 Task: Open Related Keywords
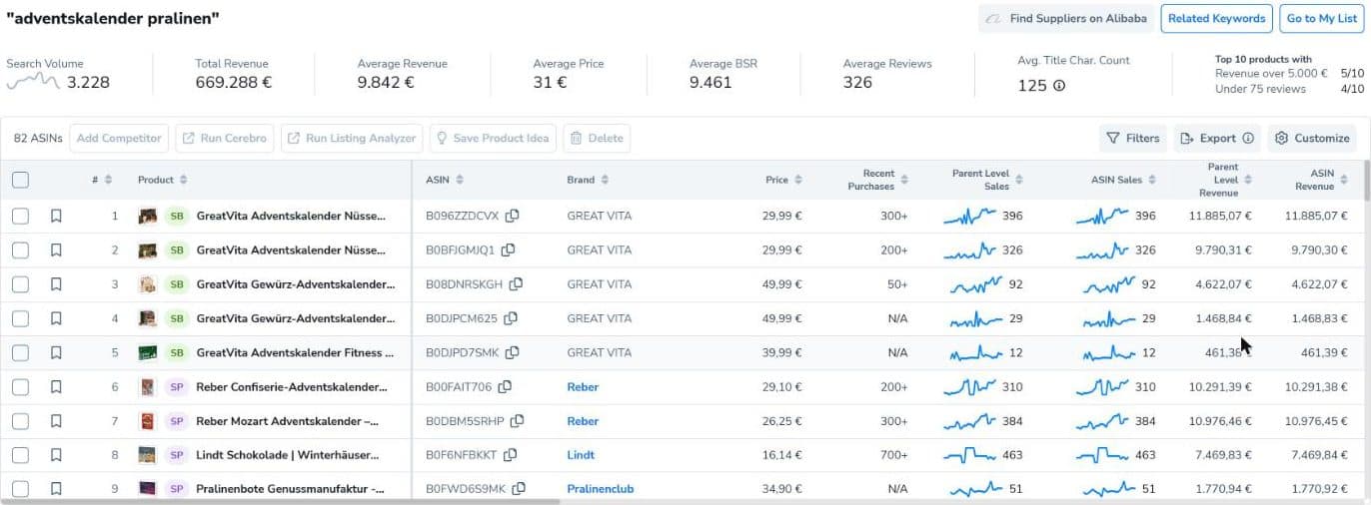pos(1216,18)
